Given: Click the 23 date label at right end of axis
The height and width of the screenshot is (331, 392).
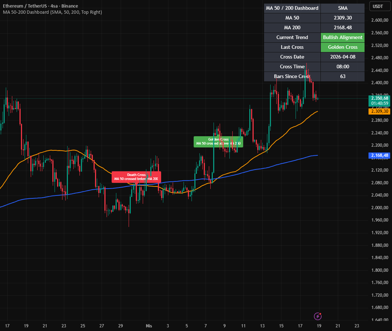Looking at the screenshot, I should point(357,326).
